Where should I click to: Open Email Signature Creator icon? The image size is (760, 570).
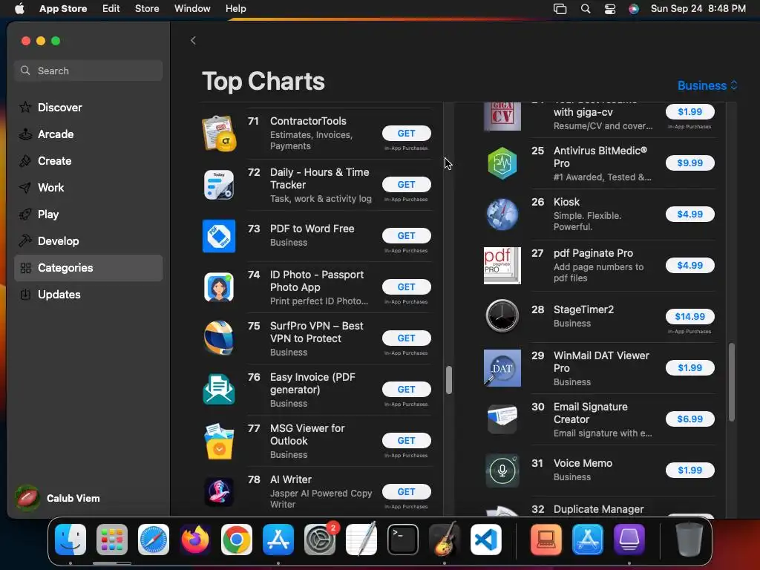(502, 419)
